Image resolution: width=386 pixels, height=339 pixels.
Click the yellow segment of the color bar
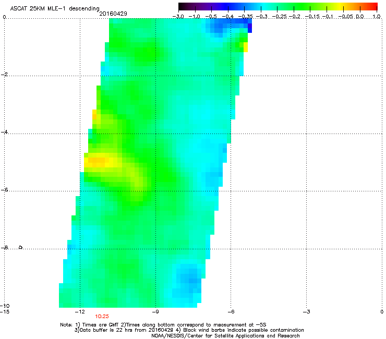click(340, 6)
